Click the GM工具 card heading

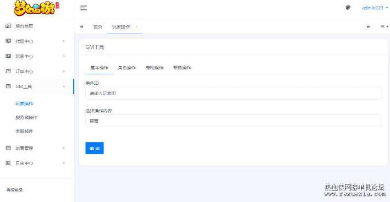(x=95, y=47)
